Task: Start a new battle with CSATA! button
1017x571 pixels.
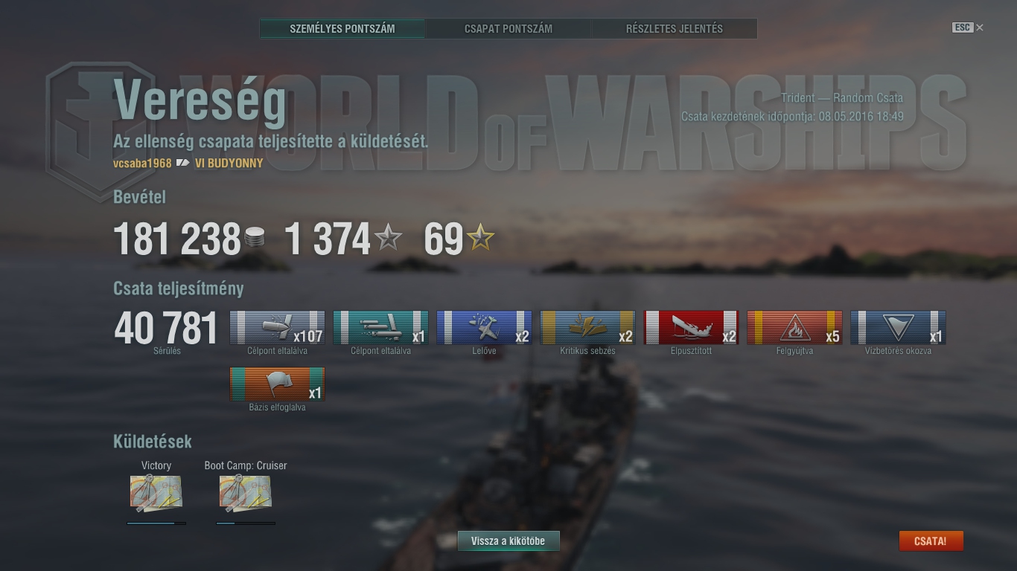Action: [x=931, y=541]
